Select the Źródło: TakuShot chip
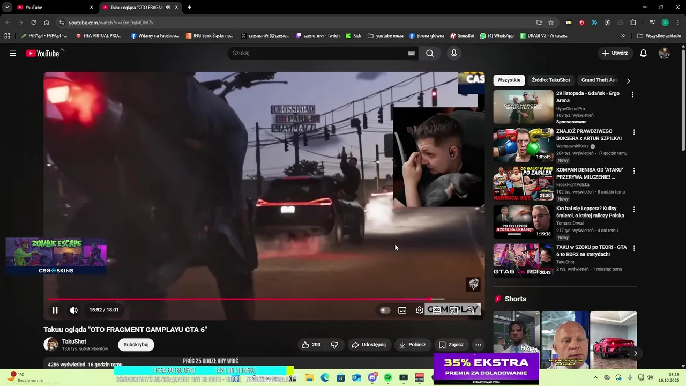This screenshot has width=686, height=386. click(551, 80)
